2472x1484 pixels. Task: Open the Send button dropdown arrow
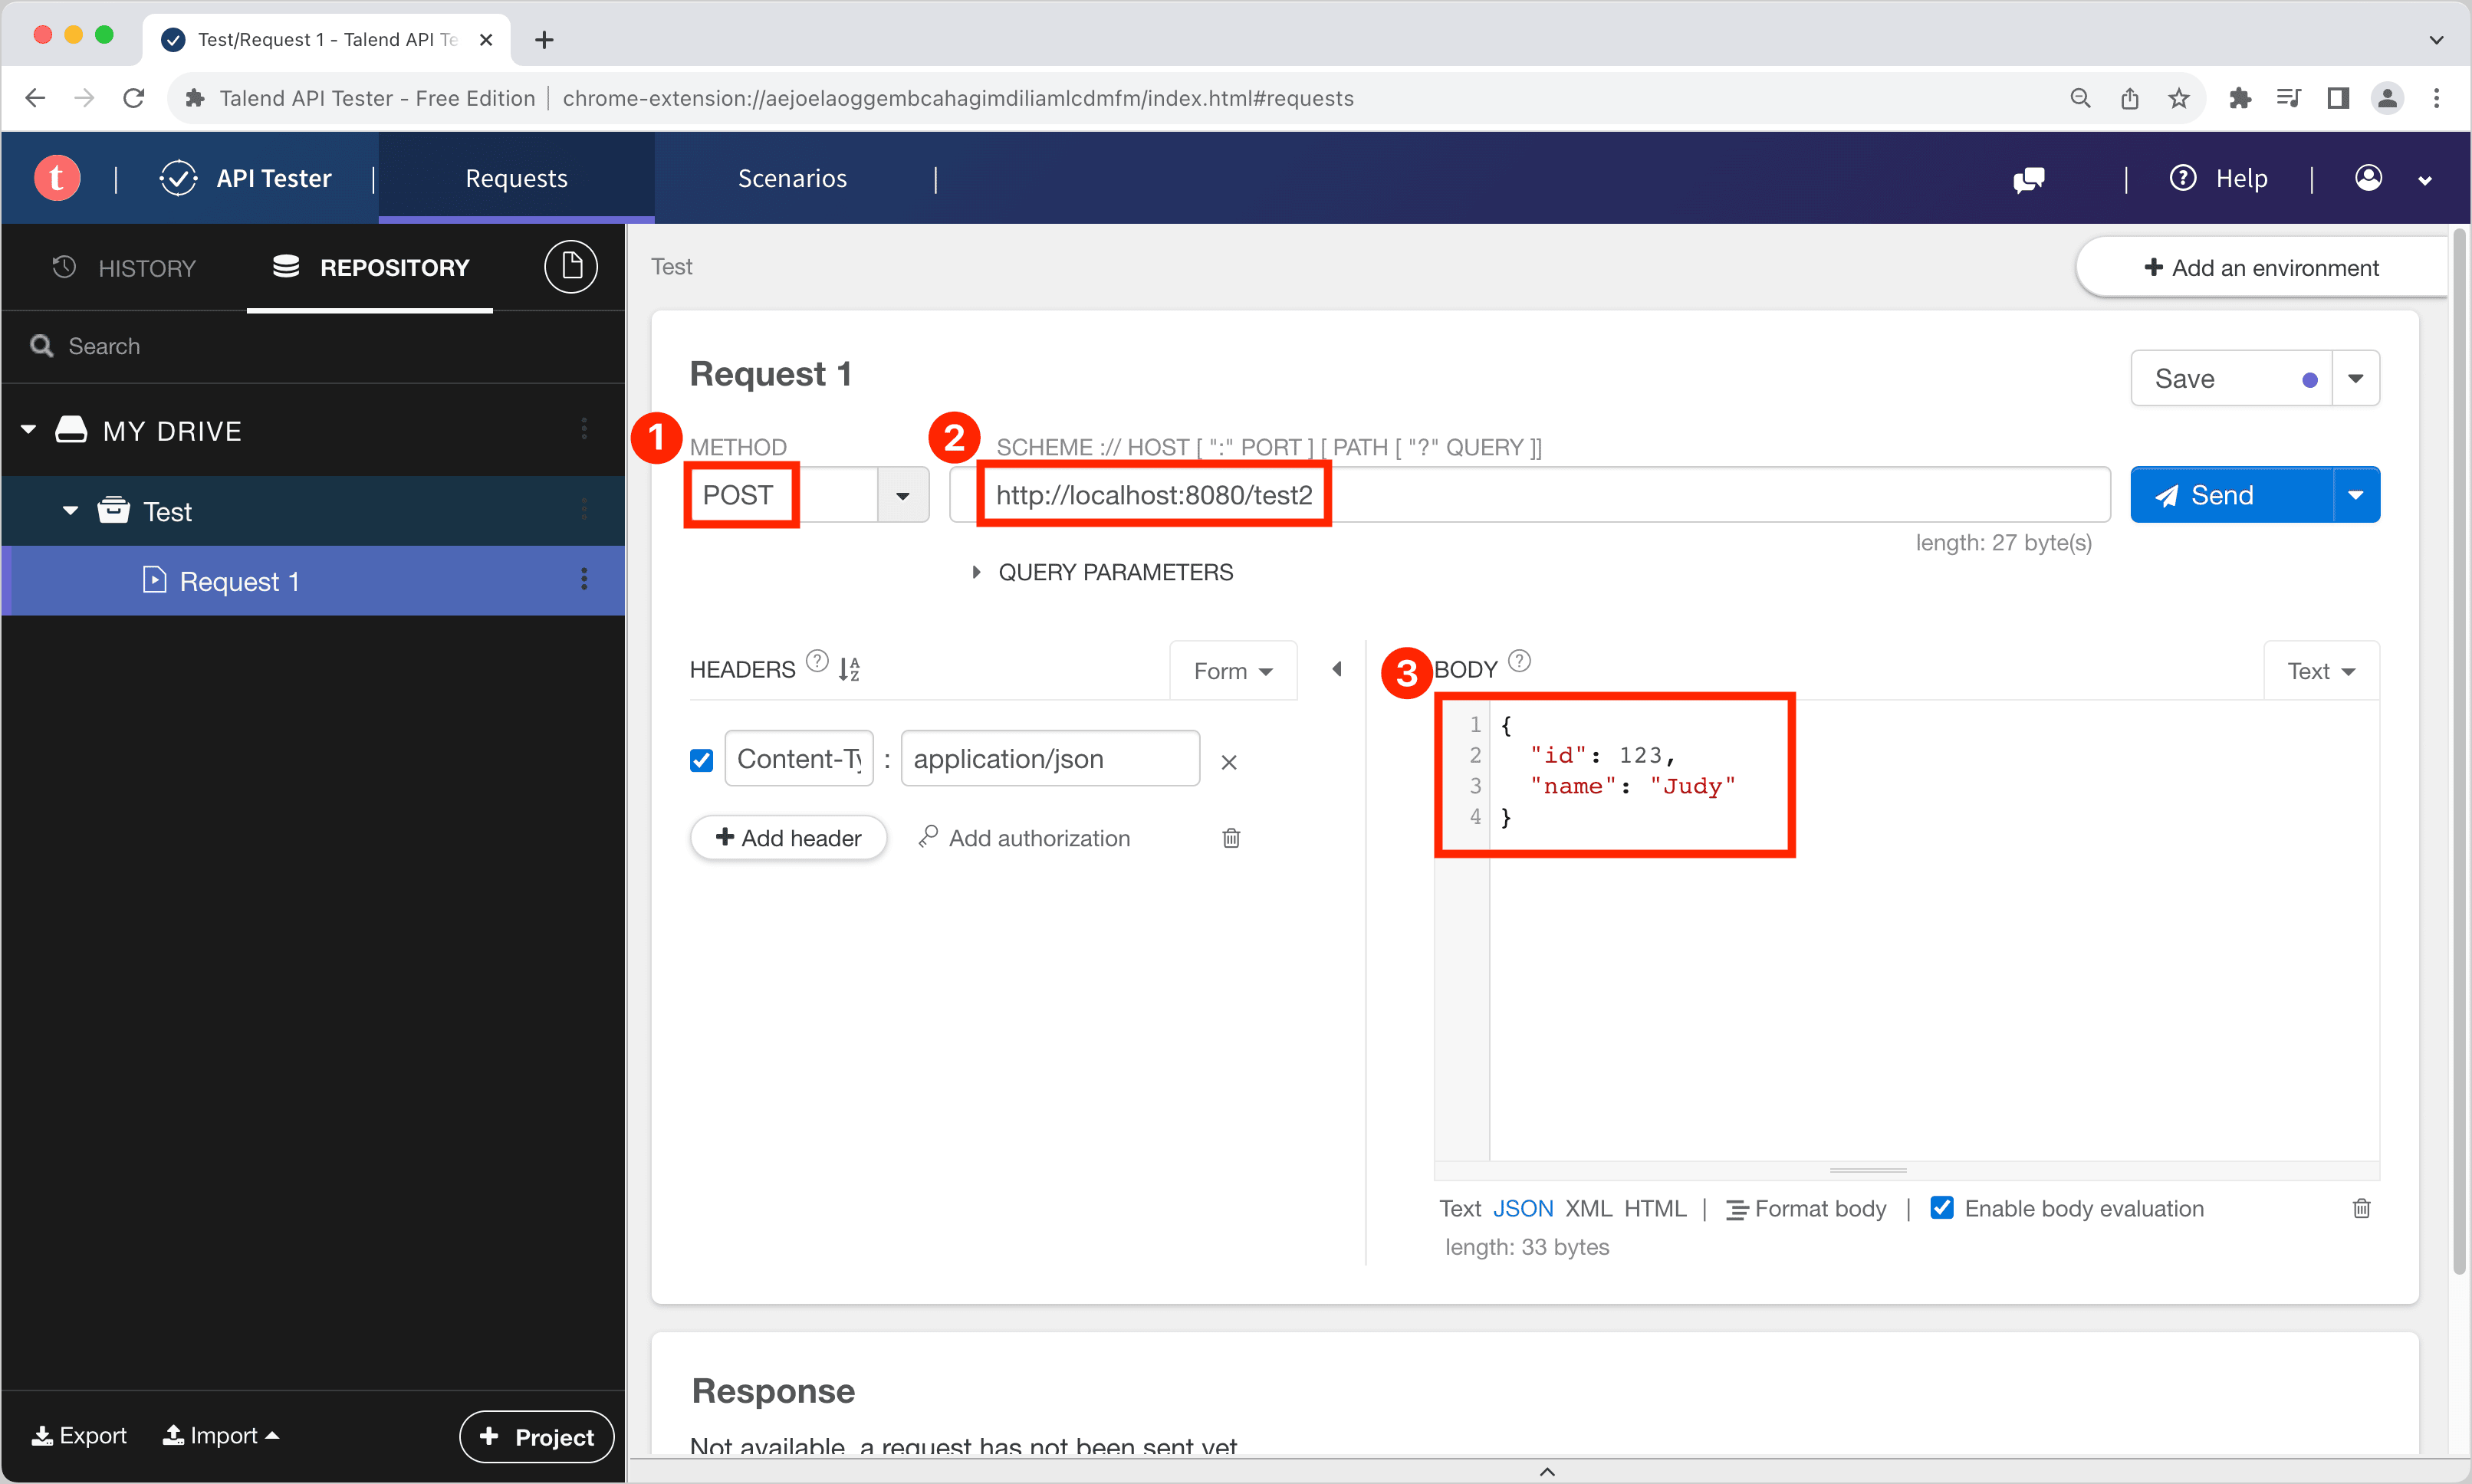pyautogui.click(x=2356, y=495)
